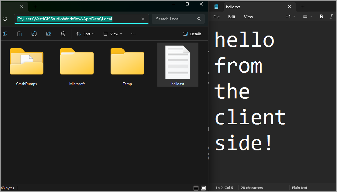Click the word hello in Notepad text
The height and width of the screenshot is (192, 337).
[x=244, y=39]
